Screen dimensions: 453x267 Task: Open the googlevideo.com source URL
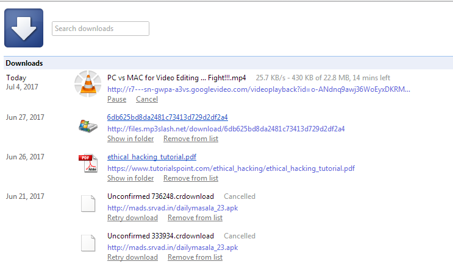[259, 89]
